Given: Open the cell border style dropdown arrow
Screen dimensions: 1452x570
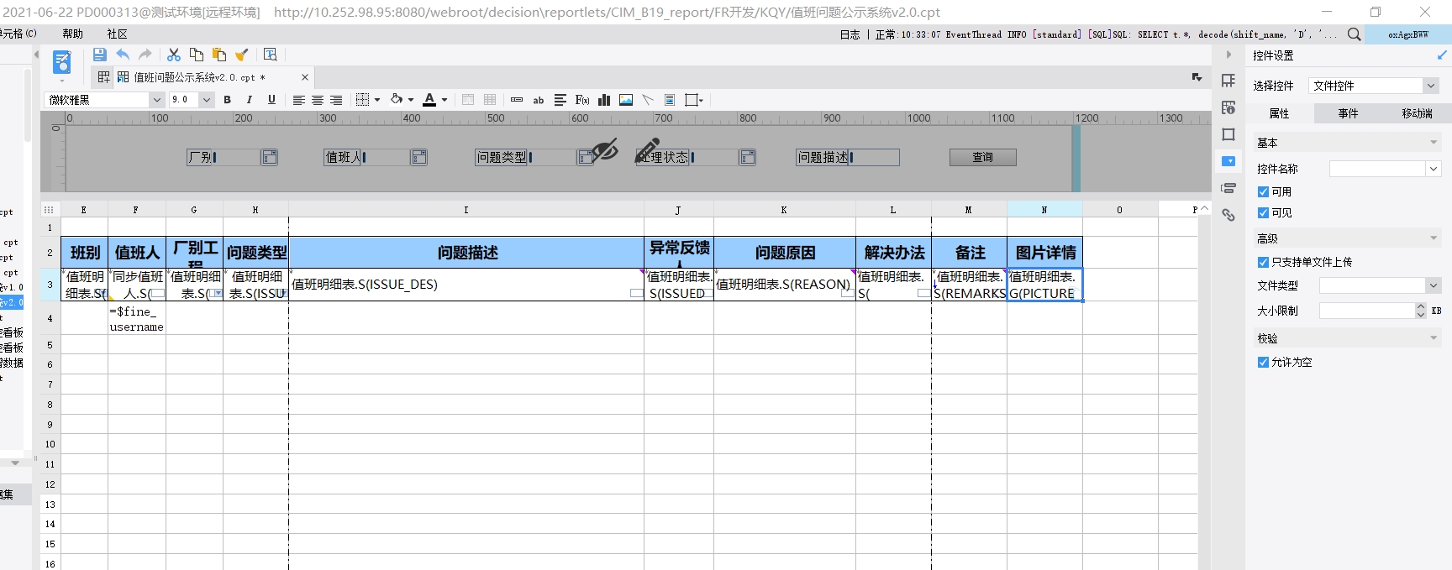Looking at the screenshot, I should click(x=377, y=100).
